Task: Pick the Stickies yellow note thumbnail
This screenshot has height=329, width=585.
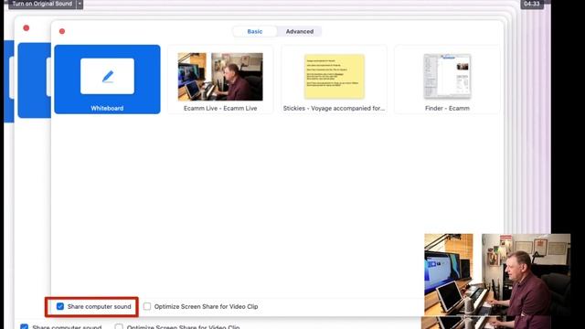Action: pos(334,77)
